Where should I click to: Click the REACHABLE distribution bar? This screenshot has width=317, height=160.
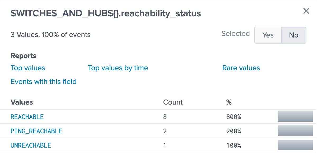click(x=295, y=116)
